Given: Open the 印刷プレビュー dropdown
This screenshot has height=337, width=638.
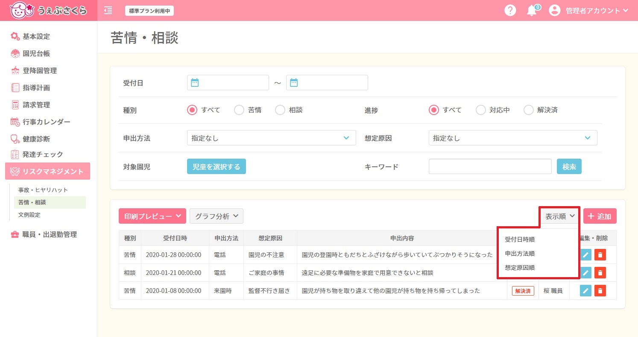Looking at the screenshot, I should pyautogui.click(x=152, y=216).
